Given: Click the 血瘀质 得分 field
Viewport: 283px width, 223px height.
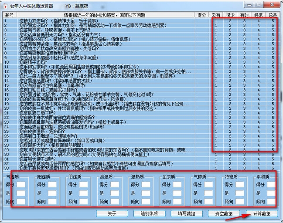Looking at the screenshot, I should (x=177, y=185).
